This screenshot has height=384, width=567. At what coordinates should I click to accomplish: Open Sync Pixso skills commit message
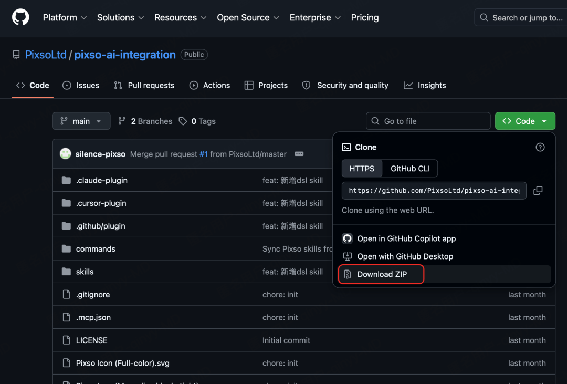pos(297,248)
